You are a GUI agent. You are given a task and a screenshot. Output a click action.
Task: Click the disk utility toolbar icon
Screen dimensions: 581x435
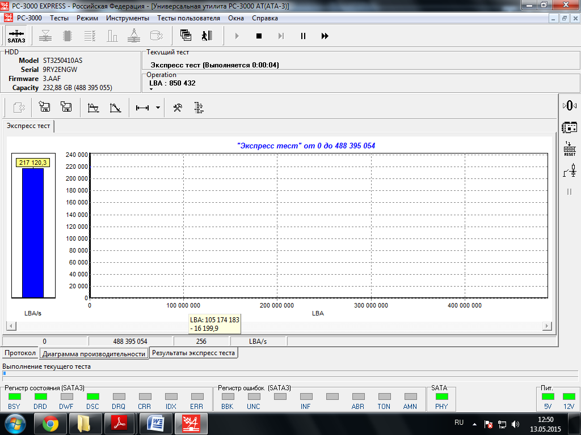[157, 36]
